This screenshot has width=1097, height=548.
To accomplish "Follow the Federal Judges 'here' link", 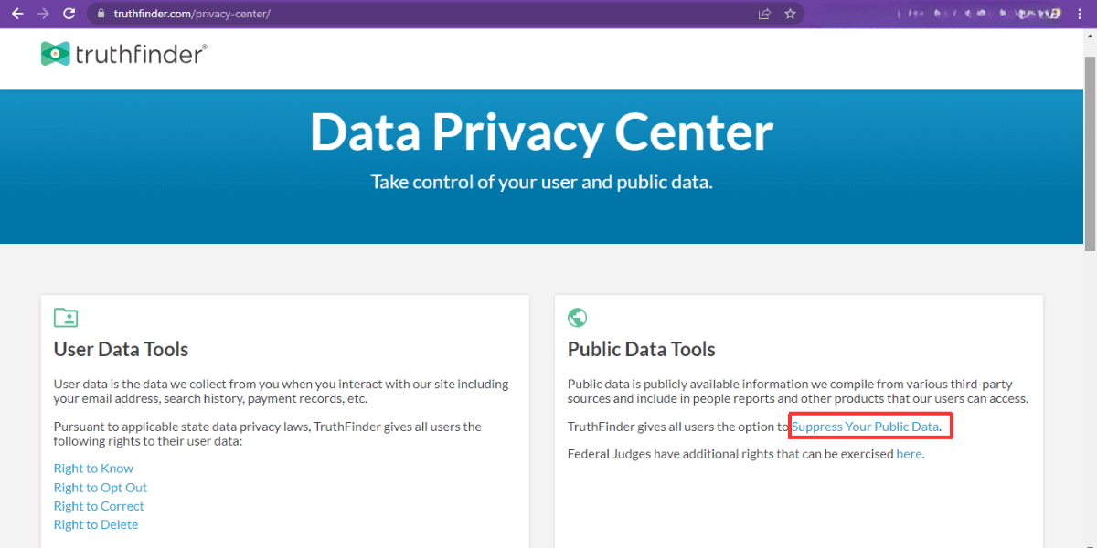I will (909, 453).
